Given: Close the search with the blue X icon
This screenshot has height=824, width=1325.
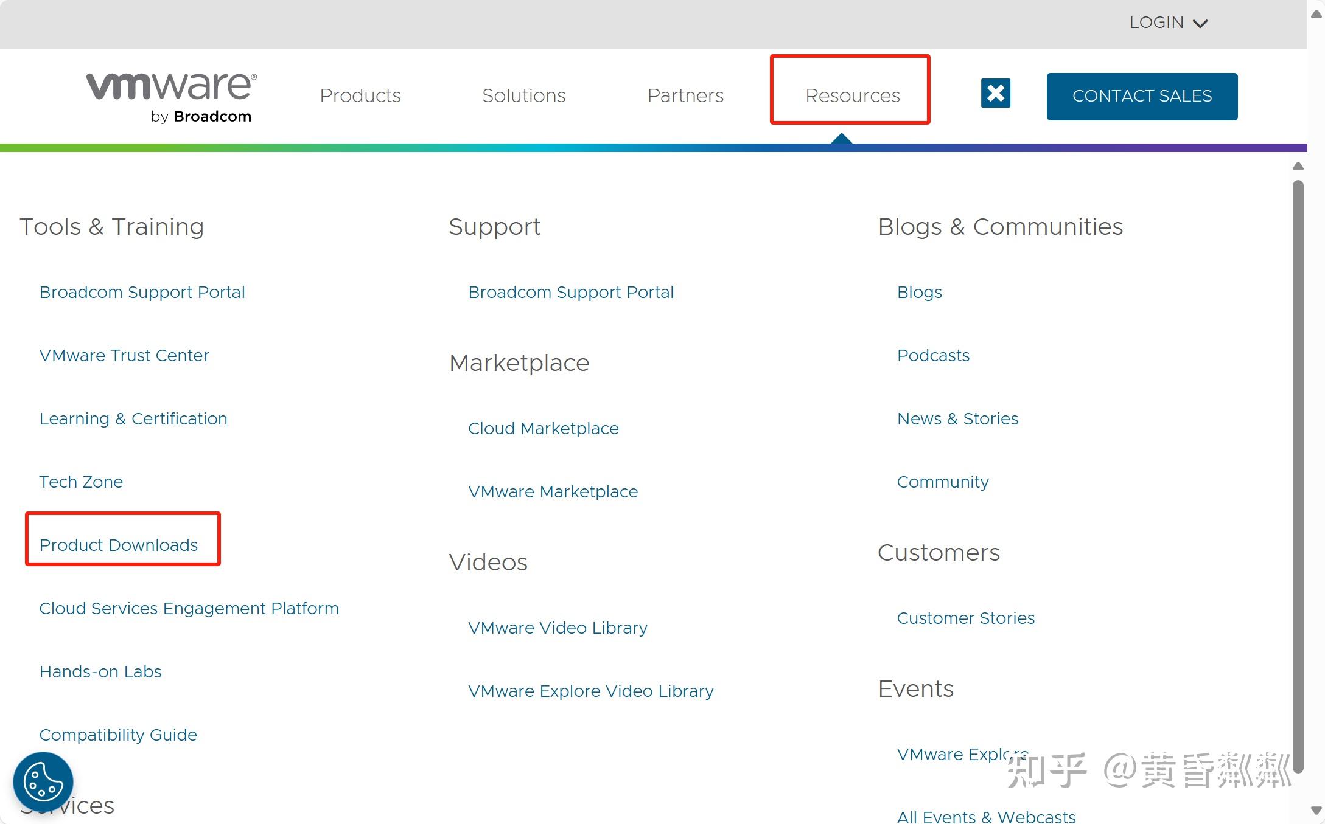Looking at the screenshot, I should coord(995,93).
